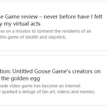Image resolution: width=107 pixels, height=107 pixels.
Task: Click the 'fan art, videos and memes' line
Action: (48, 92)
